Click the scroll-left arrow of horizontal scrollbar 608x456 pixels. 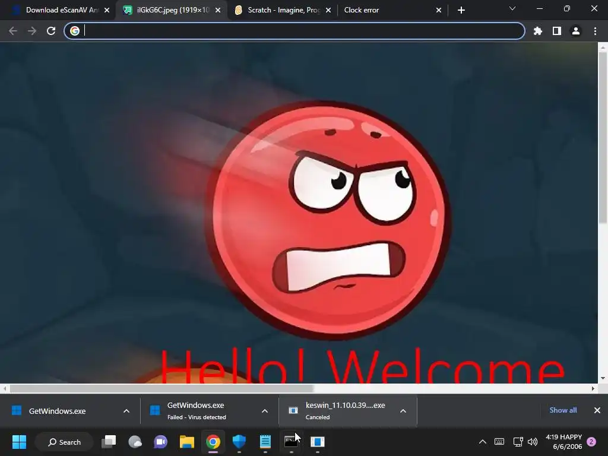point(4,388)
